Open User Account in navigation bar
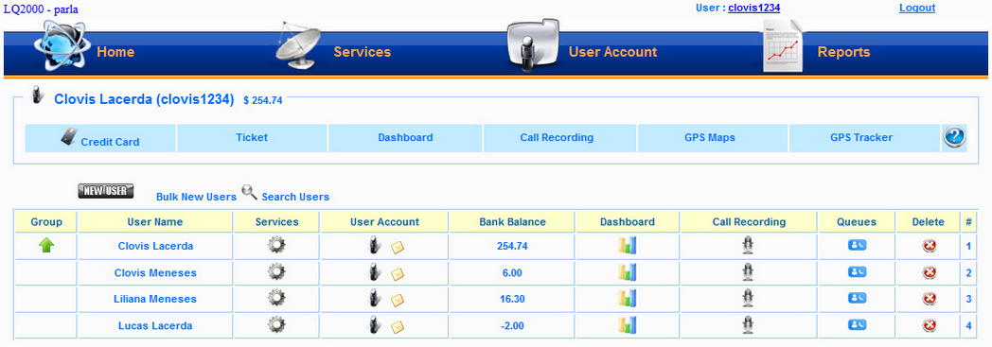This screenshot has width=992, height=347. pos(612,52)
